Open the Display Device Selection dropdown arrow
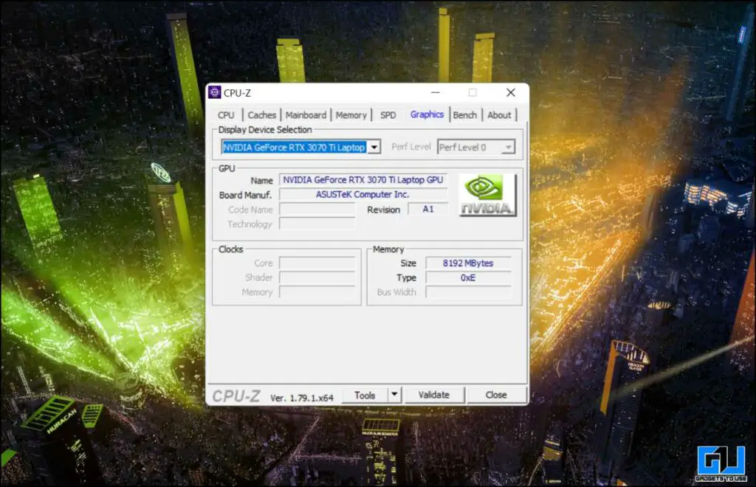Viewport: 756px width, 487px height. (x=374, y=147)
